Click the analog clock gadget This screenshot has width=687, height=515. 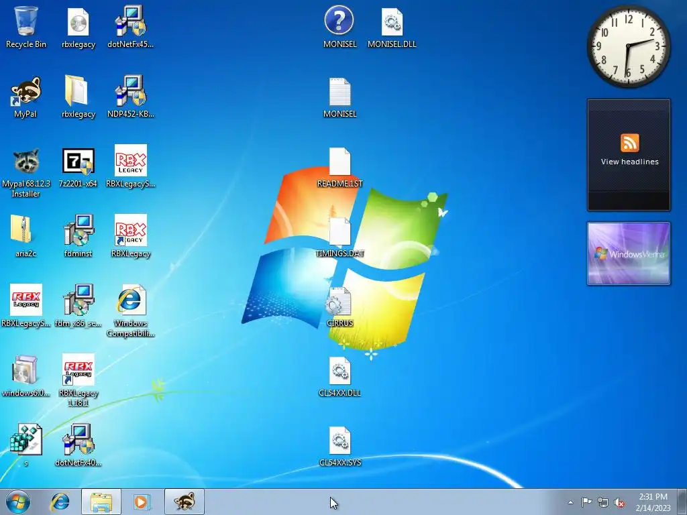pos(628,46)
